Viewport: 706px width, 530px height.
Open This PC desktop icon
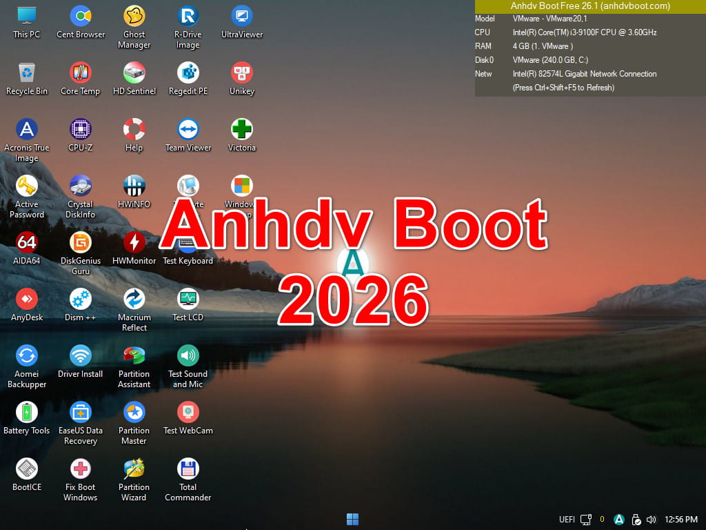[27, 22]
